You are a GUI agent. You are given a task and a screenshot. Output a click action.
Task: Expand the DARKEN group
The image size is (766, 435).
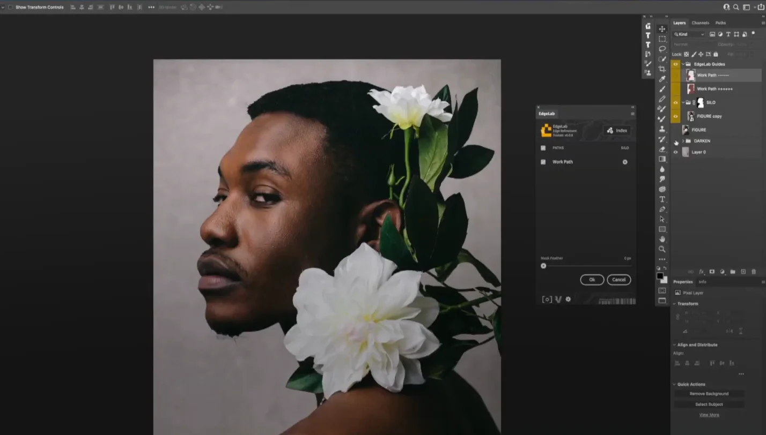pyautogui.click(x=683, y=141)
